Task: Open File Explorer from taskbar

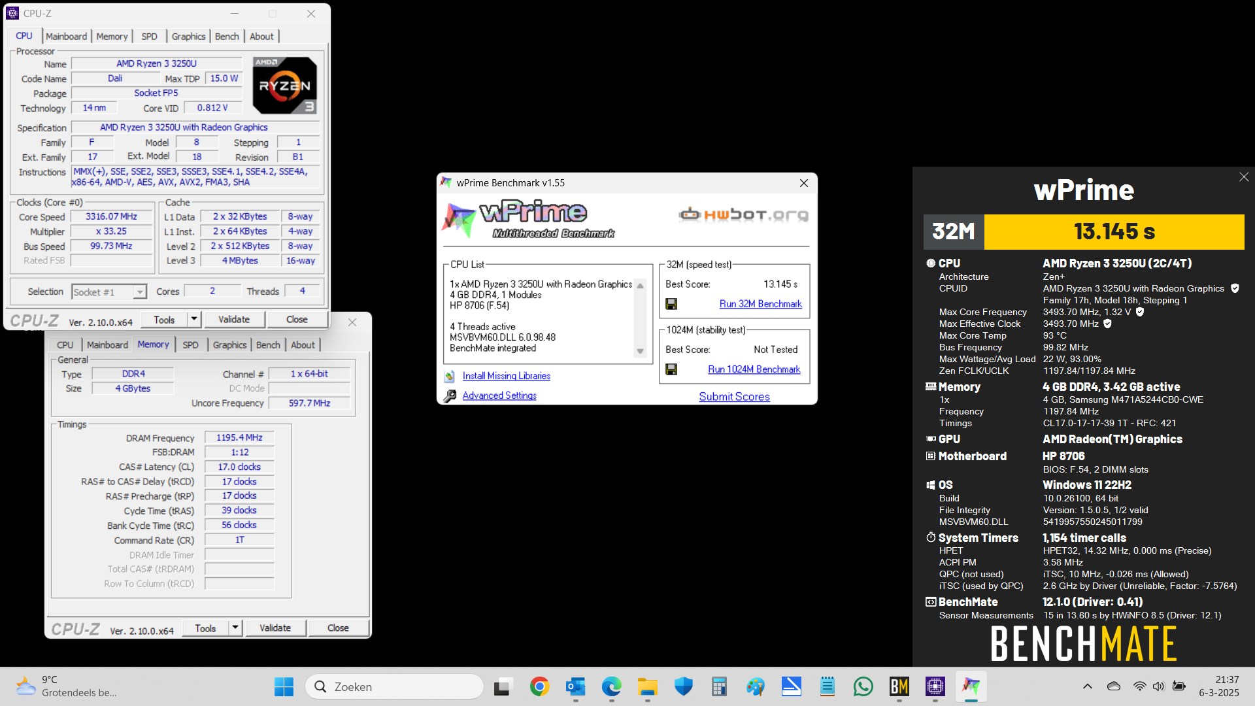Action: click(648, 686)
